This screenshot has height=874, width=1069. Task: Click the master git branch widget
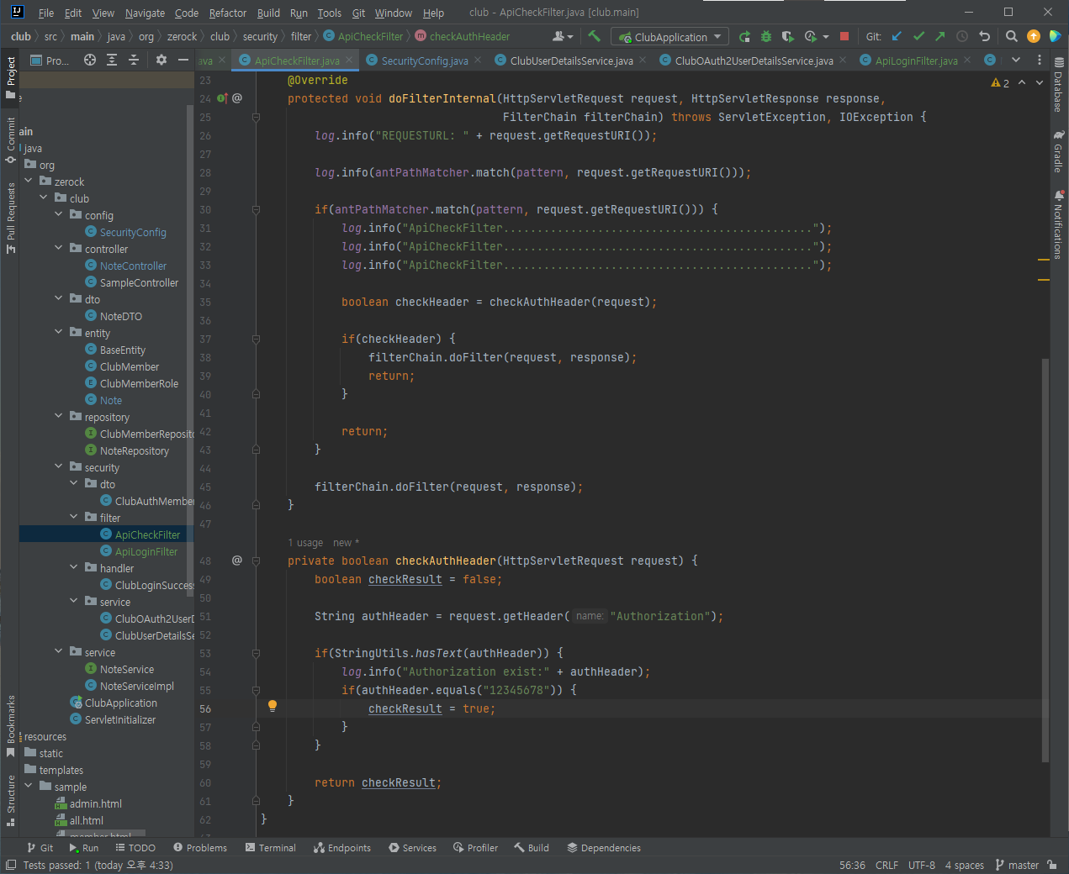[x=1017, y=865]
